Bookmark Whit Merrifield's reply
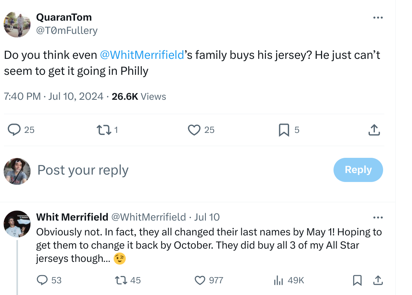The width and height of the screenshot is (412, 295). pyautogui.click(x=357, y=280)
